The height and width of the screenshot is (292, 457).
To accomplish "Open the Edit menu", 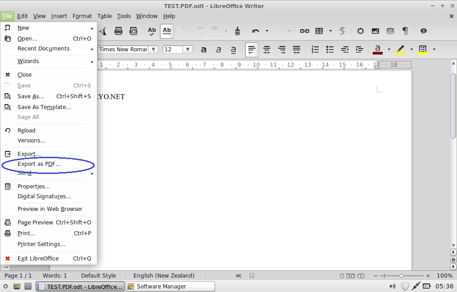I will click(x=23, y=16).
